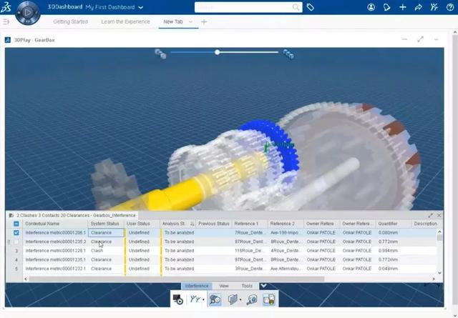
Task: Select the Clash cell in row 3
Action: (x=107, y=251)
